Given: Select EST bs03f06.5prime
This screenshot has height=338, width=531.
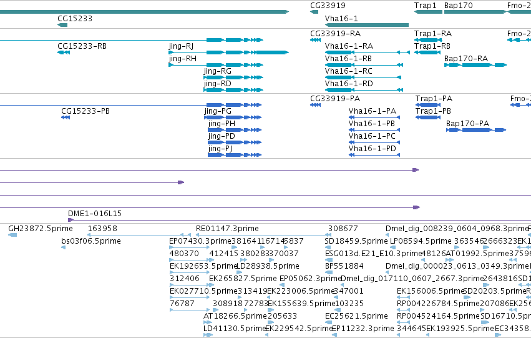Looking at the screenshot, I should (x=91, y=241).
